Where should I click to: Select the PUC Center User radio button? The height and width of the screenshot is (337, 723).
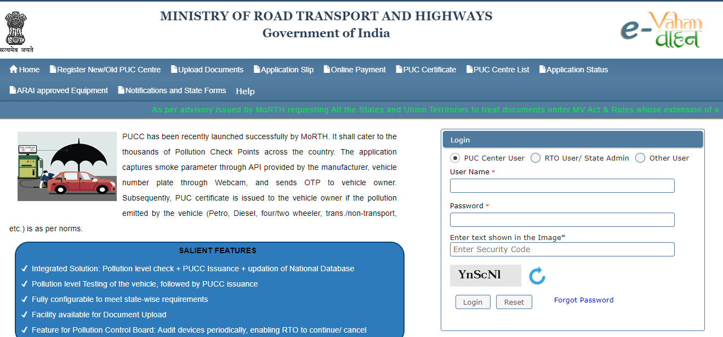pos(455,157)
